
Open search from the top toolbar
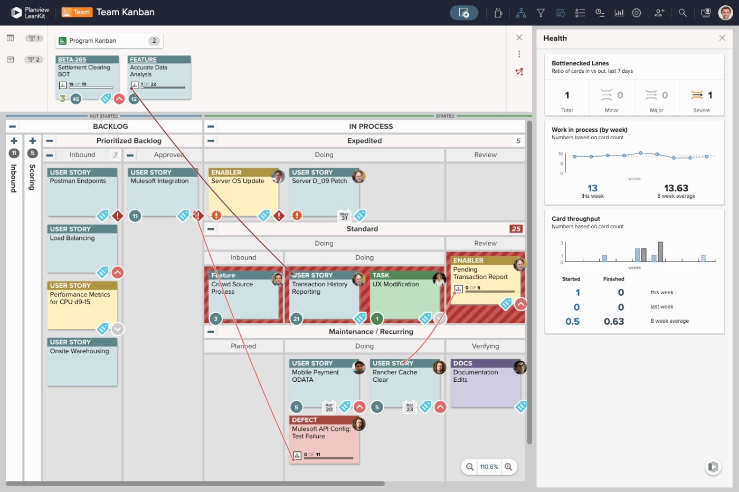[x=683, y=12]
